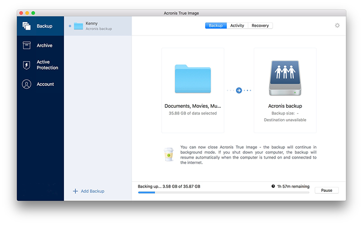
Task: Switch to the Recovery tab
Action: pos(260,26)
